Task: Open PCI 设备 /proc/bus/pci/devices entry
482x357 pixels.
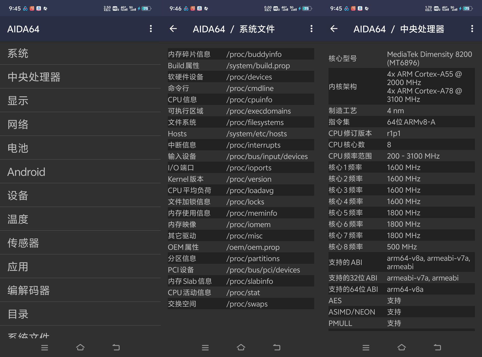Action: (x=241, y=270)
